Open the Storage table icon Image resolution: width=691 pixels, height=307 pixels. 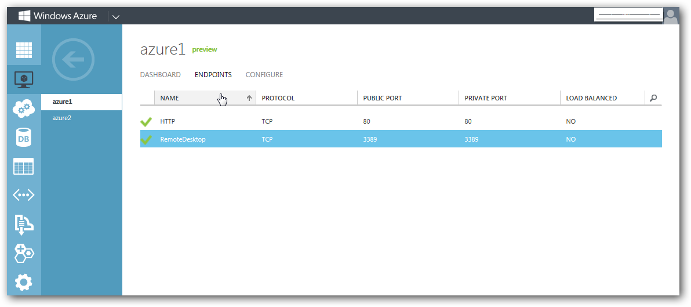[24, 167]
